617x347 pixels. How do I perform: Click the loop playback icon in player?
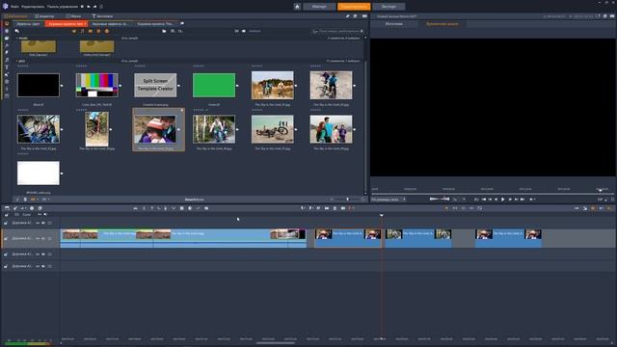pyautogui.click(x=476, y=200)
